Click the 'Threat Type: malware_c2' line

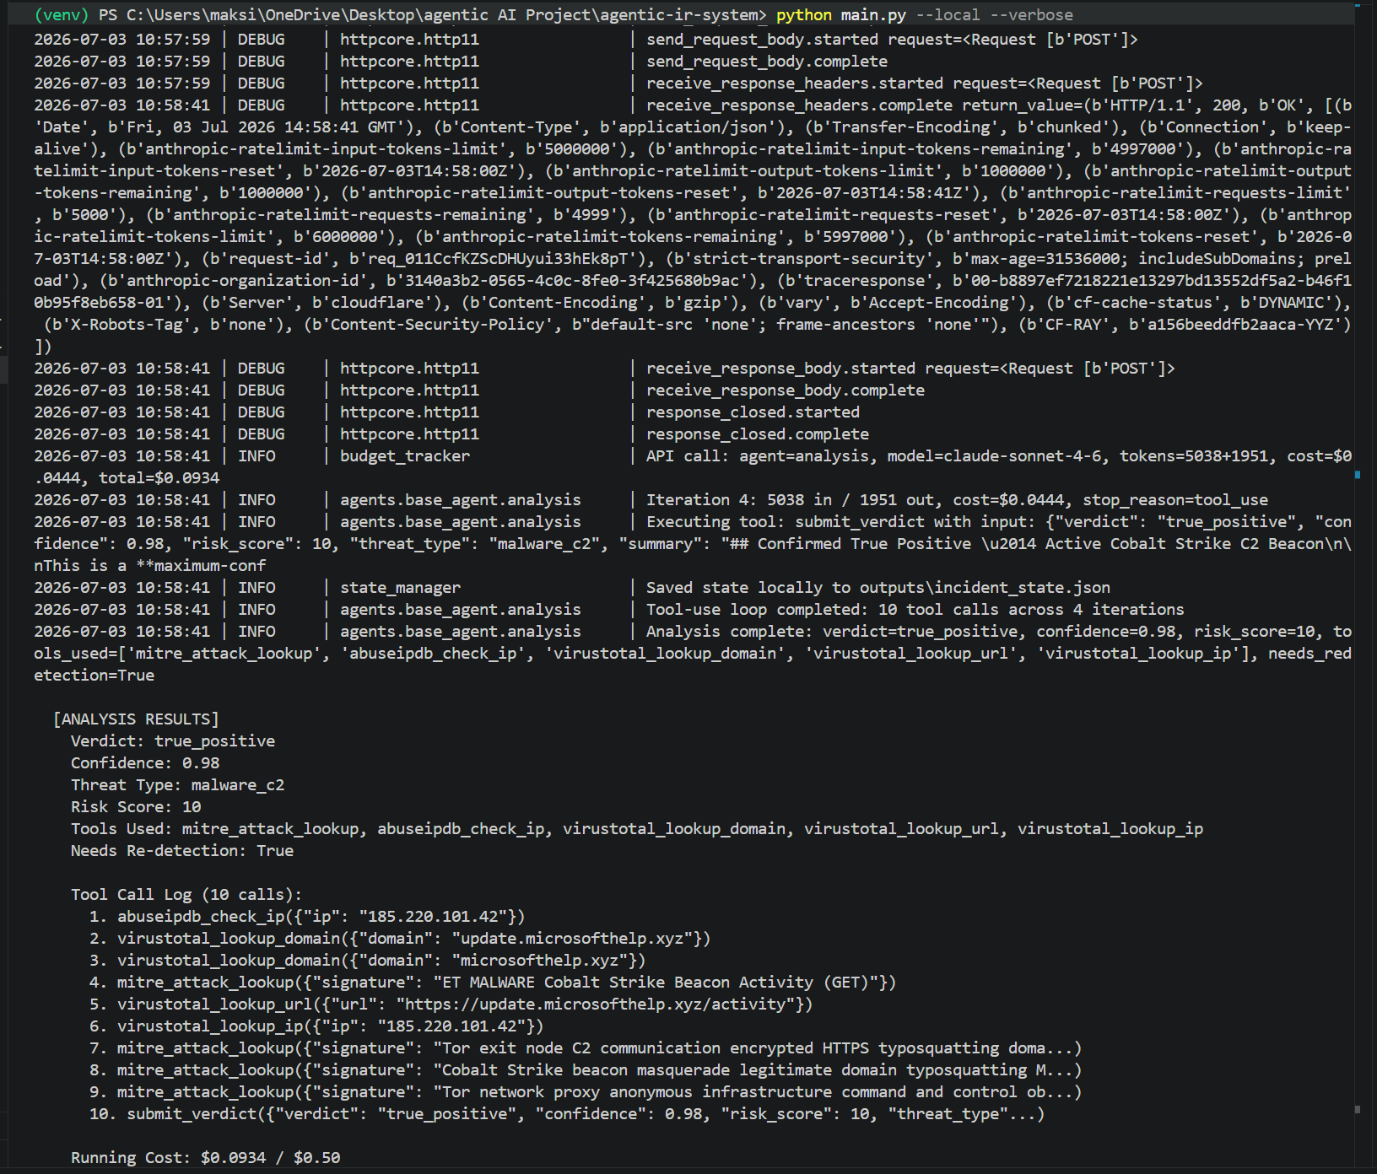coord(178,784)
